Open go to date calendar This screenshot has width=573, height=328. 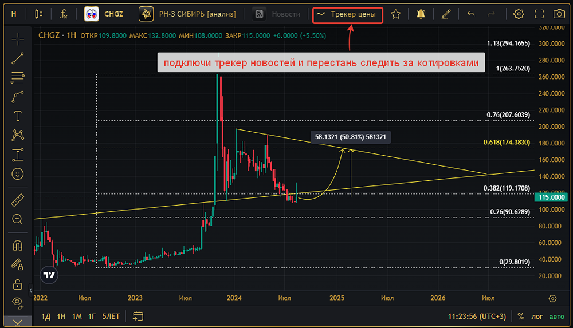click(x=138, y=316)
